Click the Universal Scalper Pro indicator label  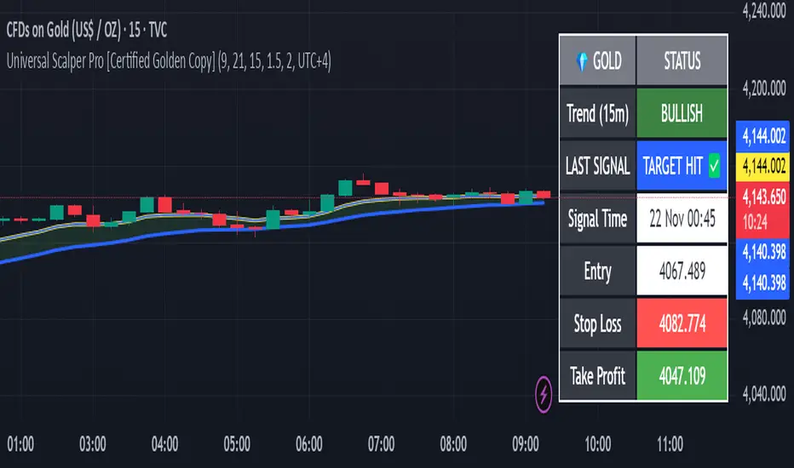click(x=169, y=62)
